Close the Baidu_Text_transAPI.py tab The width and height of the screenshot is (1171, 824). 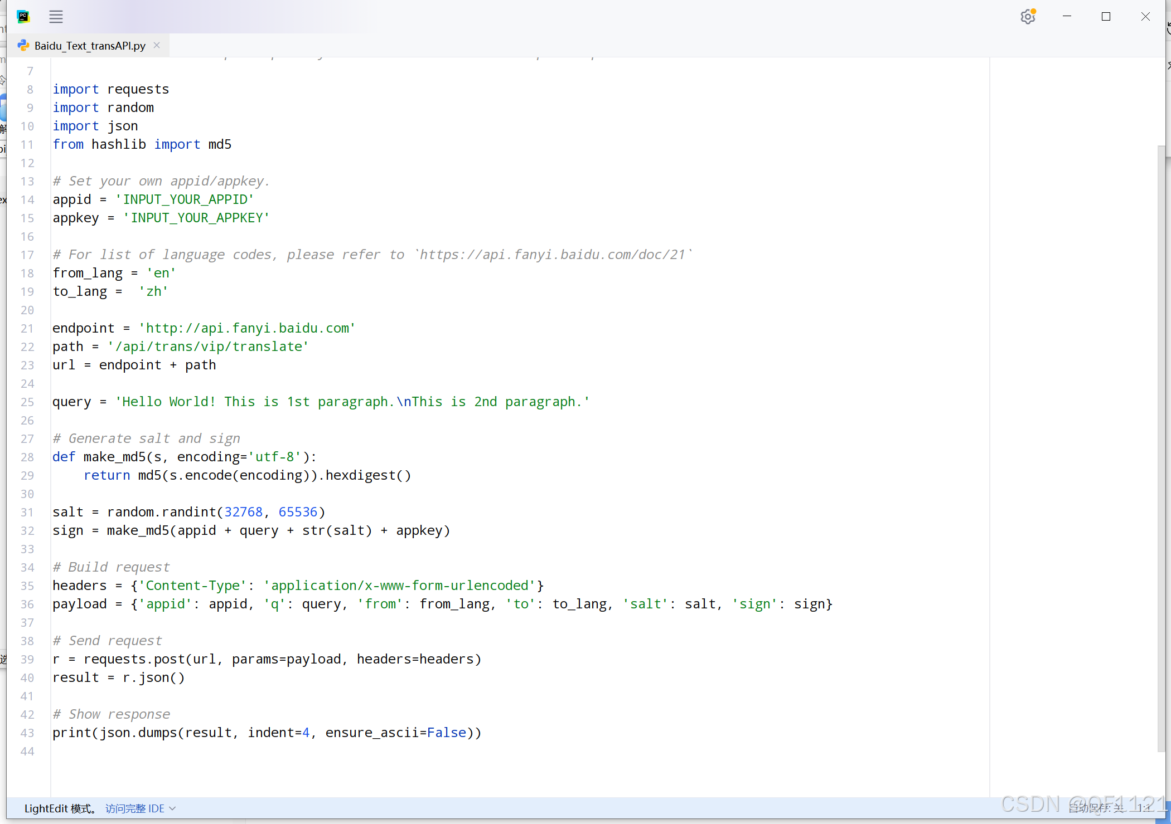click(157, 45)
